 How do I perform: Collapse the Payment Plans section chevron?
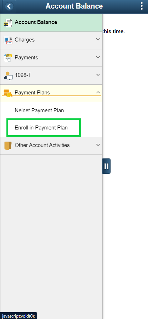tap(98, 92)
